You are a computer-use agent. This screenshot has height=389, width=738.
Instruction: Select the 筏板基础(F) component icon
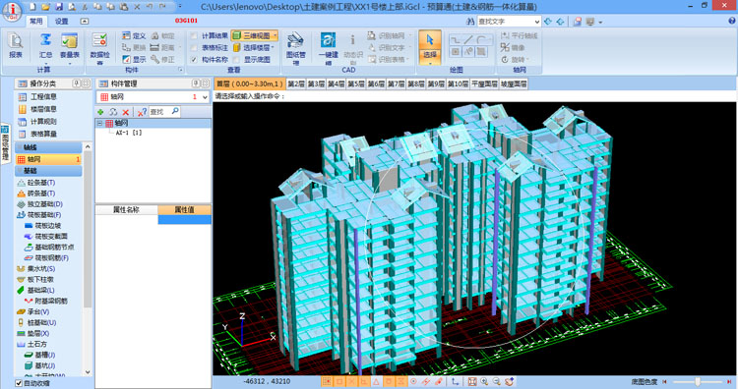tap(21, 215)
